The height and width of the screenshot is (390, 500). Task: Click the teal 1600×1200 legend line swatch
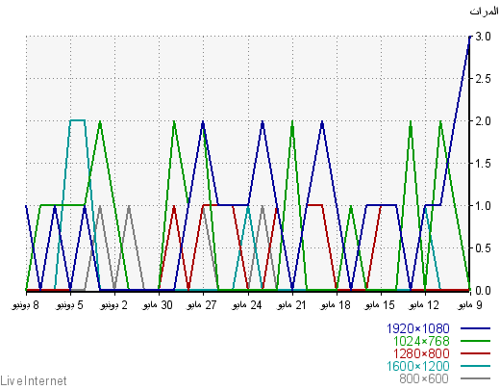(x=476, y=366)
